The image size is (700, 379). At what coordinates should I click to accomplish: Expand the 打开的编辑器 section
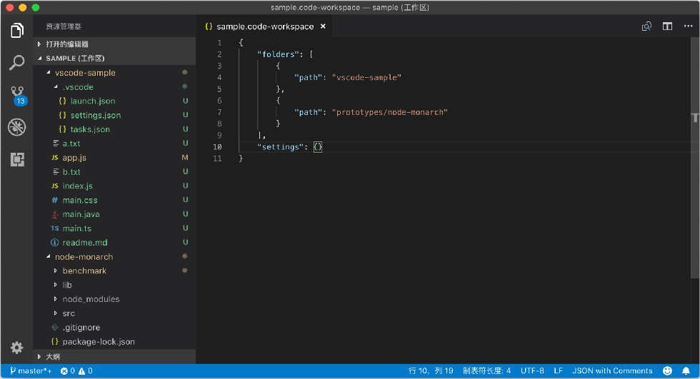tap(39, 44)
